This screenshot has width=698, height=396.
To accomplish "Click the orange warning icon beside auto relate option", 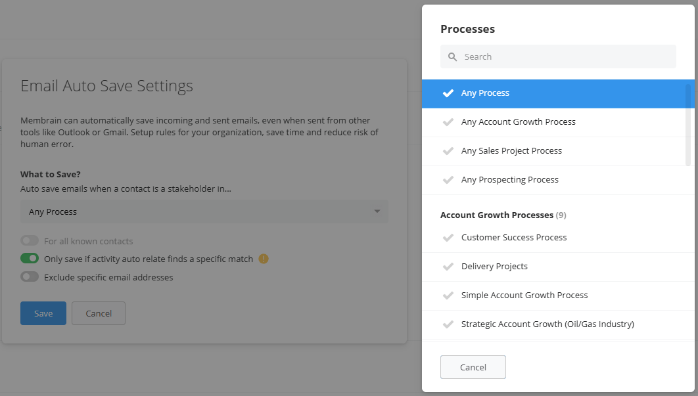I will pyautogui.click(x=263, y=259).
